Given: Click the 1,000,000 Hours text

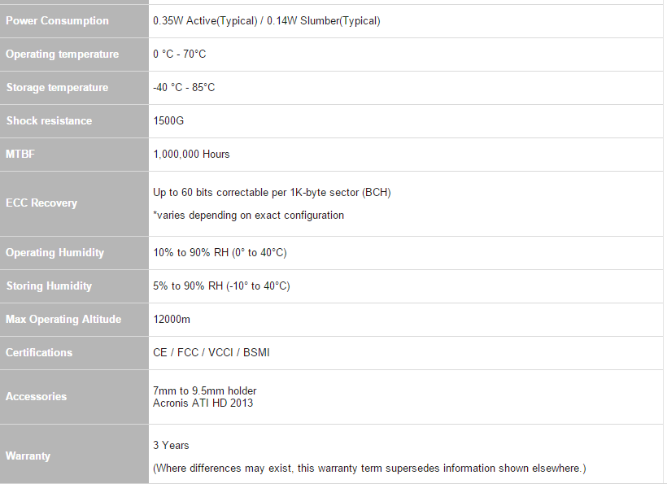Looking at the screenshot, I should coord(191,155).
